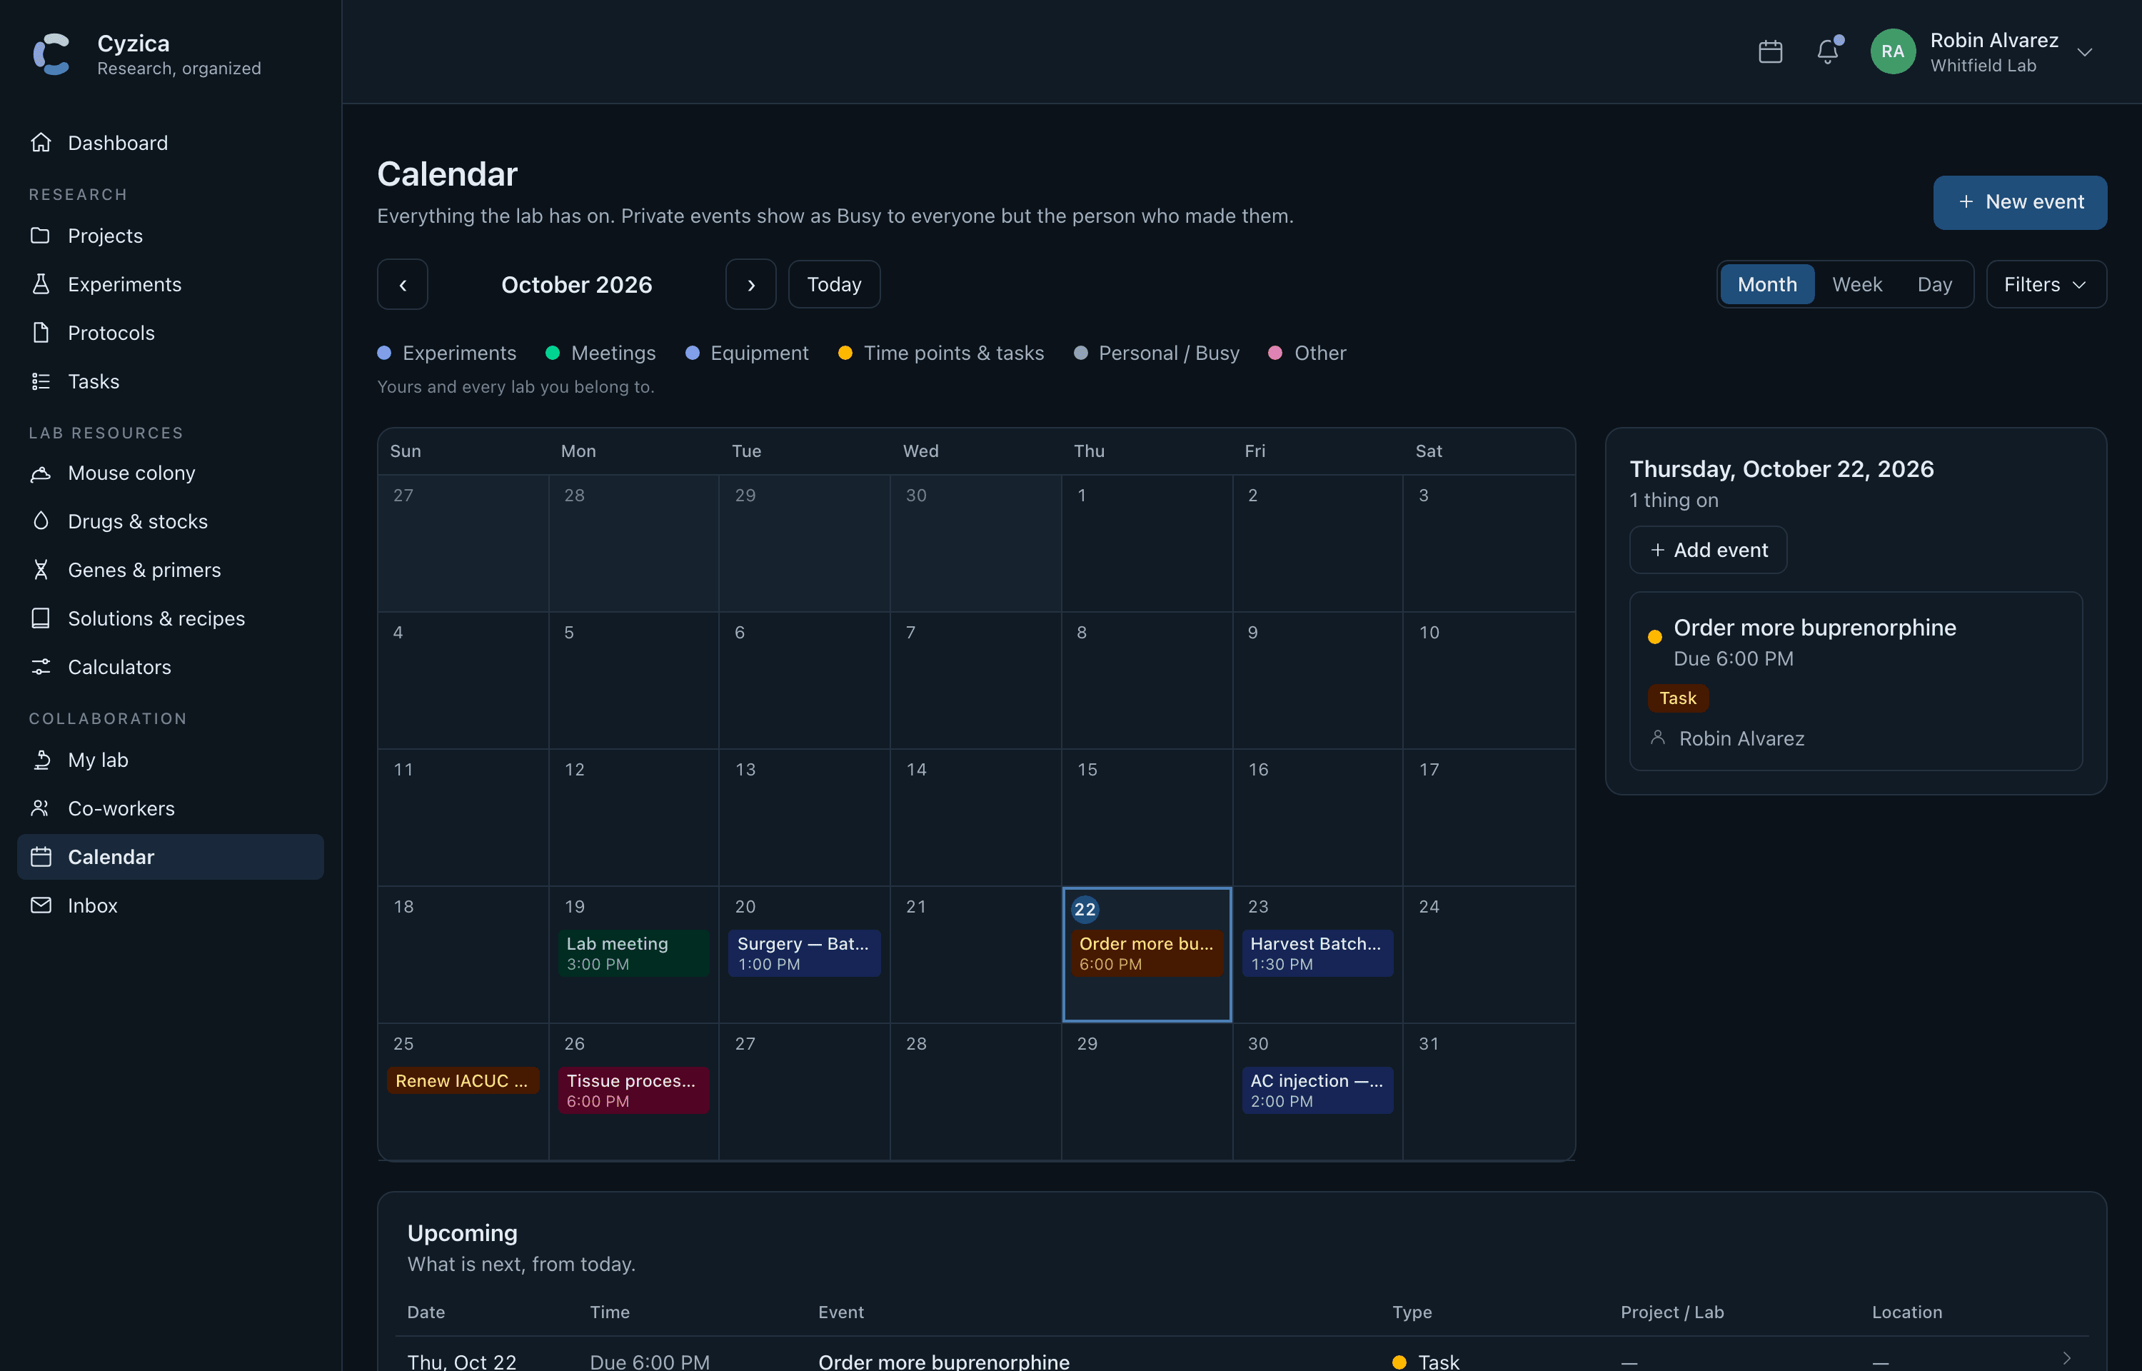The width and height of the screenshot is (2142, 1371).
Task: Toggle the Personal / Busy legend filter
Action: 1156,353
